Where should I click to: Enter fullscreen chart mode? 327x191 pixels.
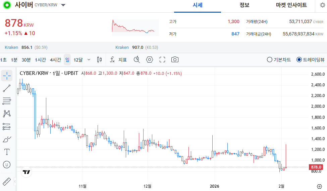[162, 60]
